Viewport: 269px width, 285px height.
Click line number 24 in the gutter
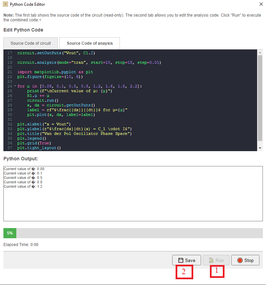click(x=10, y=86)
